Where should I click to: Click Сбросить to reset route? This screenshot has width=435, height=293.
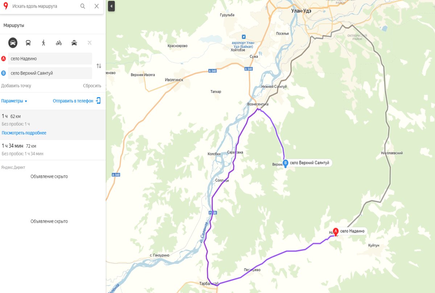pos(92,86)
